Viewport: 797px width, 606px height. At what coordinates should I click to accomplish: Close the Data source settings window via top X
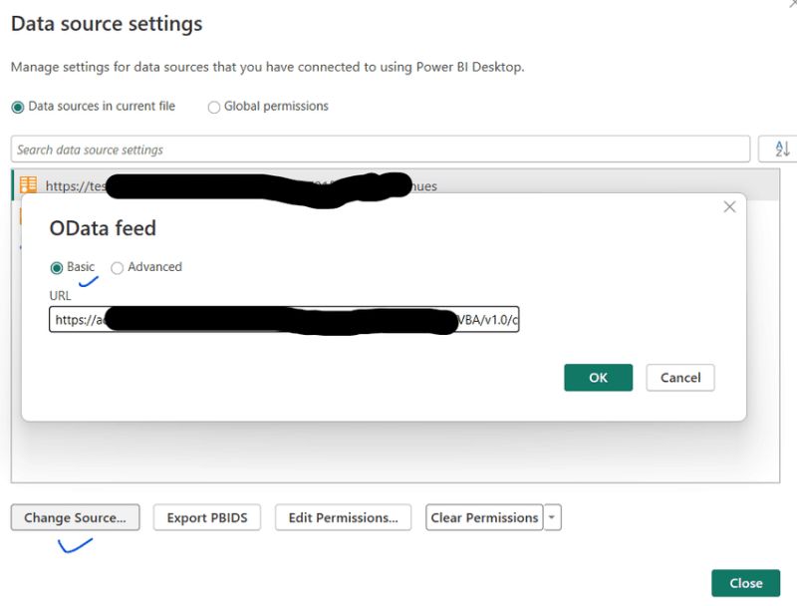click(790, 6)
